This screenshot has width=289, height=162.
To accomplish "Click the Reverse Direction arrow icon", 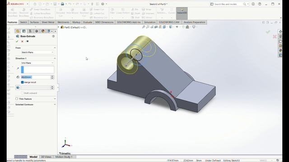I will tap(18, 68).
